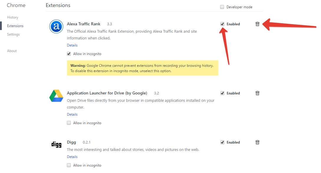This screenshot has width=321, height=173.
Task: Check Allow in incognito for Digg
Action: pyautogui.click(x=69, y=165)
